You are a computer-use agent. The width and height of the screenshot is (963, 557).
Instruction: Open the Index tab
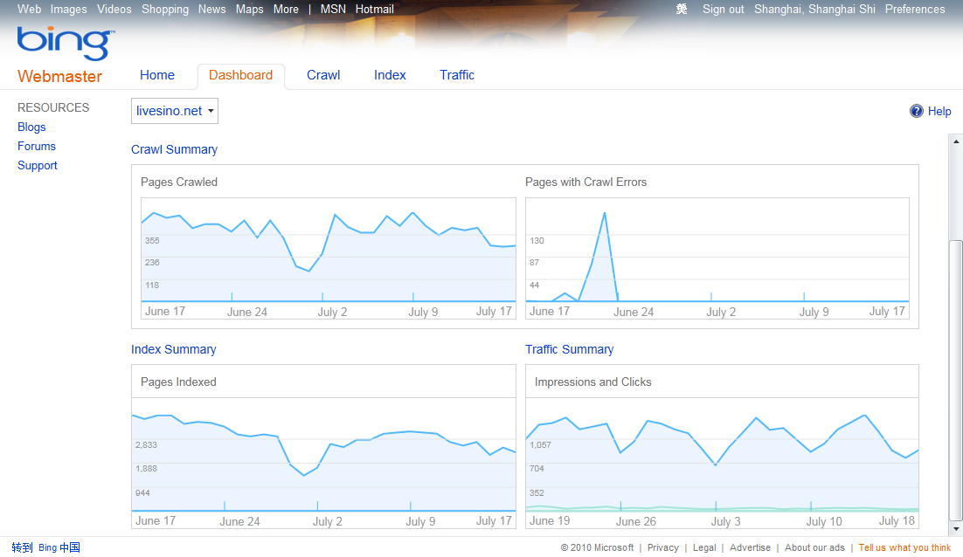click(390, 75)
